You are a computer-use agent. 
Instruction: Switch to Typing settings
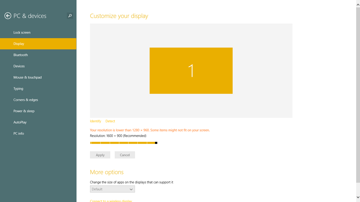coord(18,89)
